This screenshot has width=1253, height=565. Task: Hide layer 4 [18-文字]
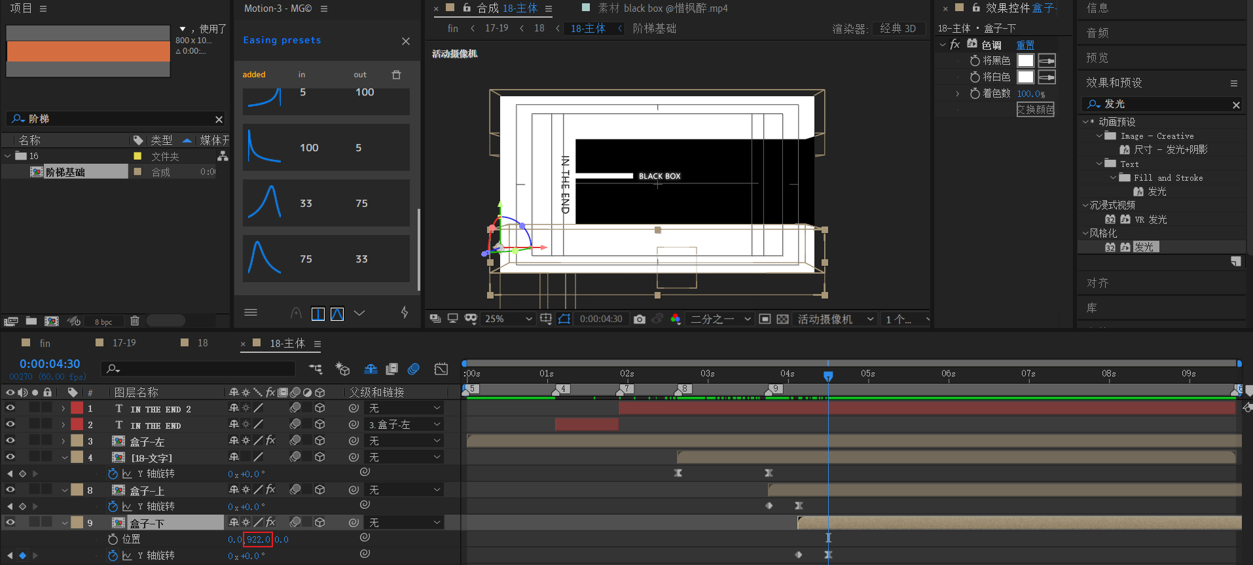(10, 456)
